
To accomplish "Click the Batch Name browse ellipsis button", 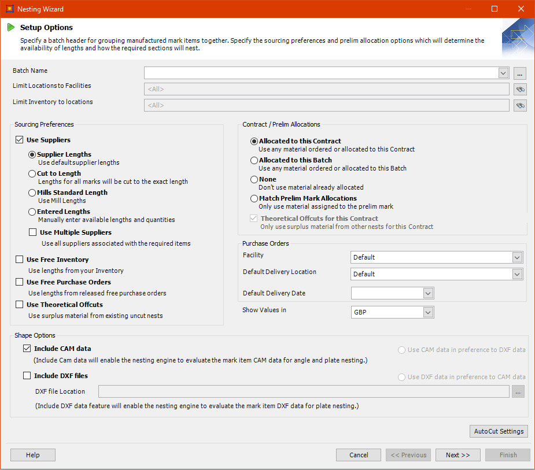I will click(x=520, y=73).
